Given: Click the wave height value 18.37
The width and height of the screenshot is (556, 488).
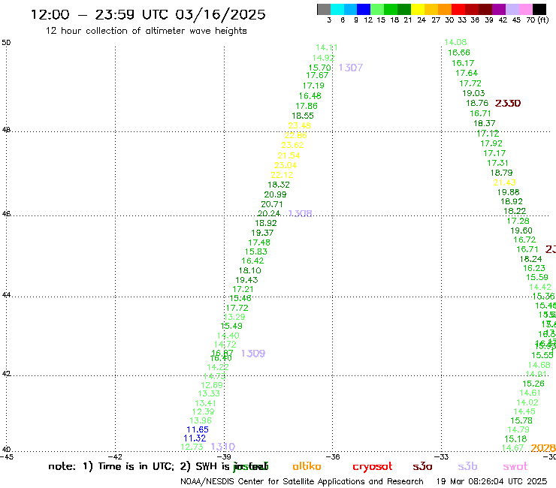Looking at the screenshot, I should (485, 123).
